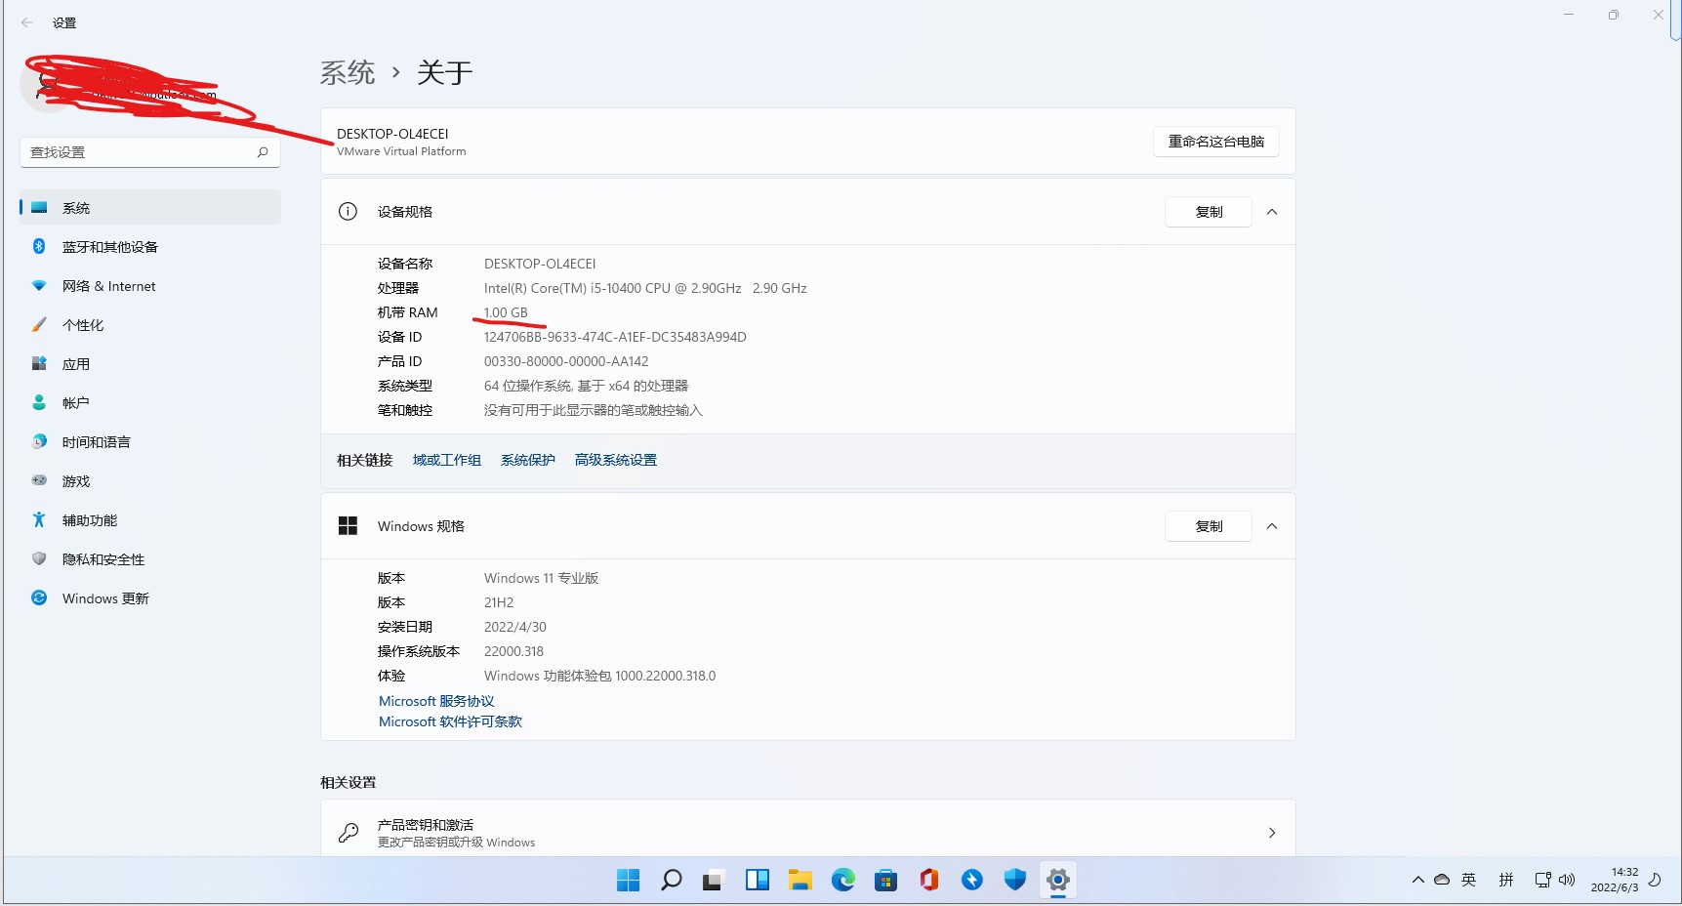
Task: Click the OS build 22000.318 value
Action: pyautogui.click(x=514, y=651)
